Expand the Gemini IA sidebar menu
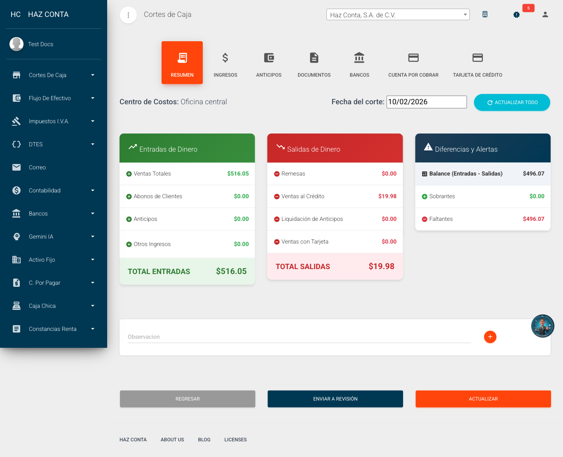The width and height of the screenshot is (563, 457). tap(54, 237)
